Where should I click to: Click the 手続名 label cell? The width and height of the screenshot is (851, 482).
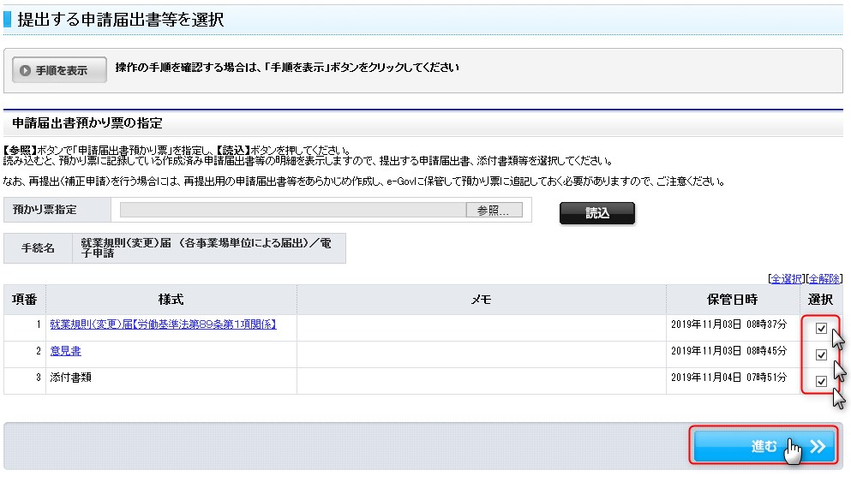pyautogui.click(x=38, y=248)
